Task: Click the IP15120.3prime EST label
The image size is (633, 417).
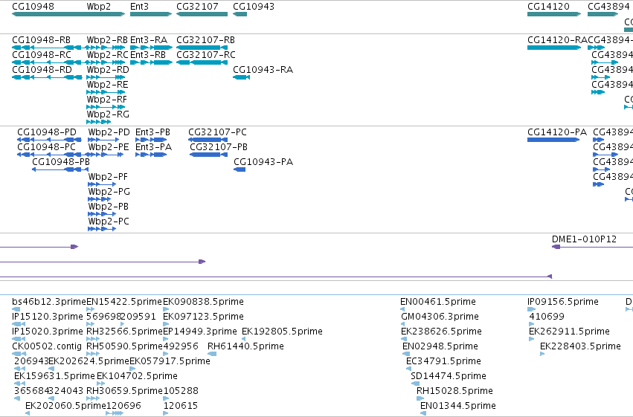Action: pos(47,317)
